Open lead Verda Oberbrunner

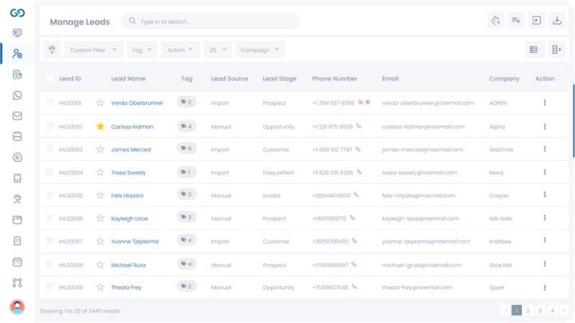click(137, 103)
